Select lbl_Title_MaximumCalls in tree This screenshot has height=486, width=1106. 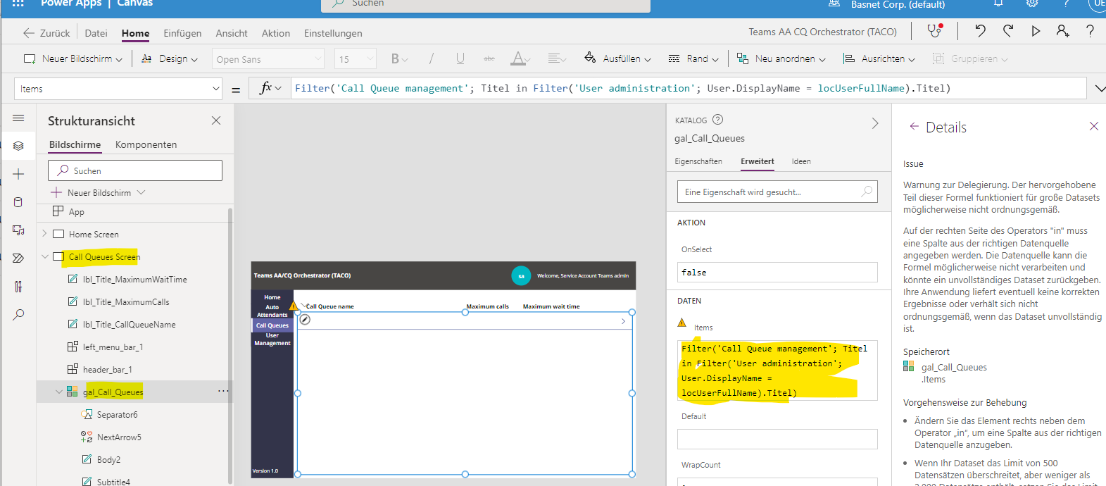pos(126,301)
